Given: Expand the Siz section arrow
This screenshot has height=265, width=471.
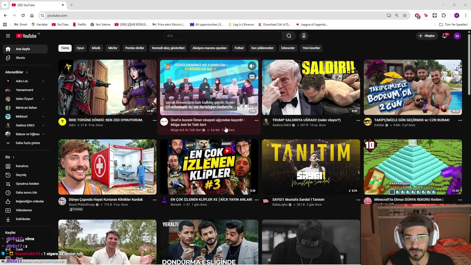Looking at the screenshot, I should 14,157.
